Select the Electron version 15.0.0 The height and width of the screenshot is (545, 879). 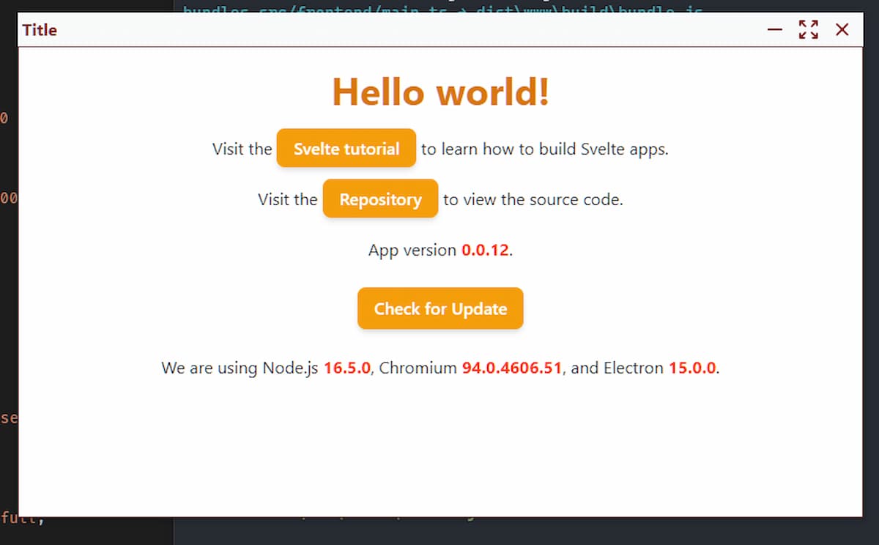692,368
